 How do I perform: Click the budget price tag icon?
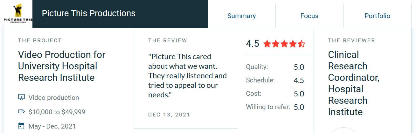coord(21,112)
